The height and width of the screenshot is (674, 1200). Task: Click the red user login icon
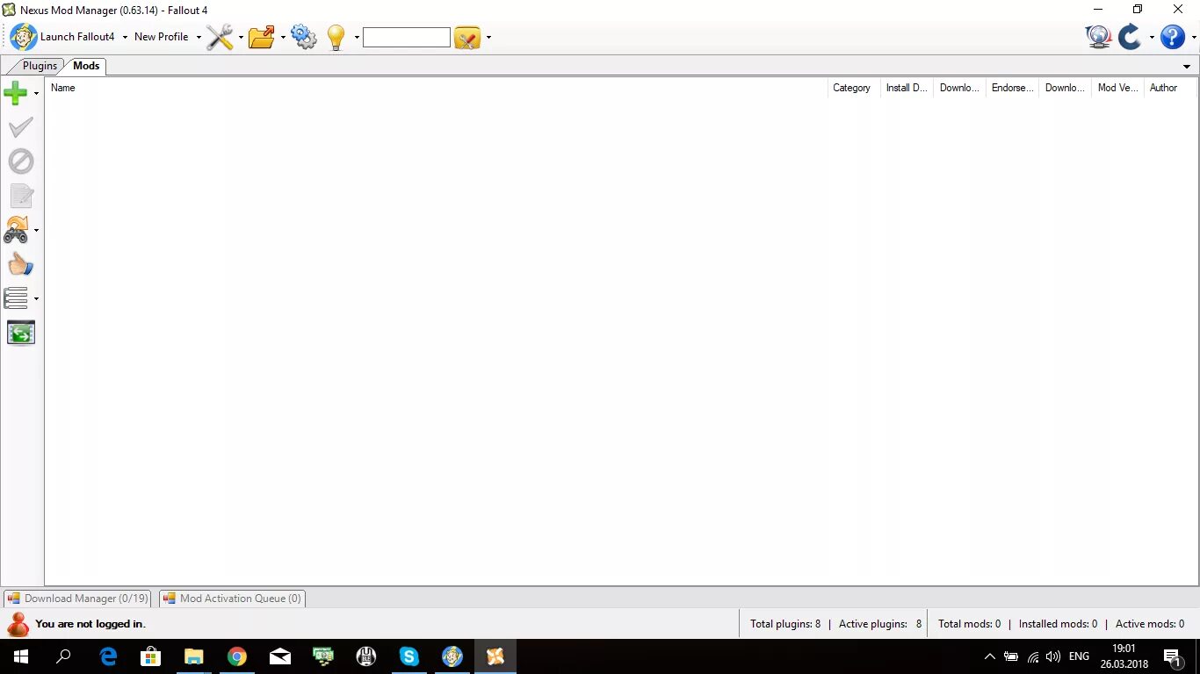[x=18, y=624]
